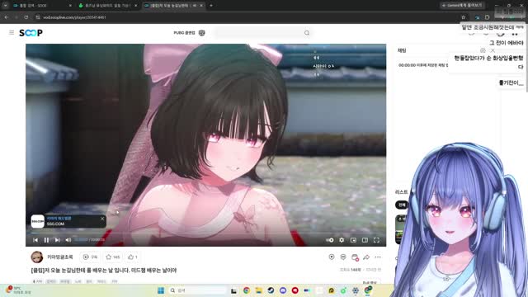The width and height of the screenshot is (528, 297).
Task: Open the tab search dropdown arrow
Action: (x=5, y=6)
